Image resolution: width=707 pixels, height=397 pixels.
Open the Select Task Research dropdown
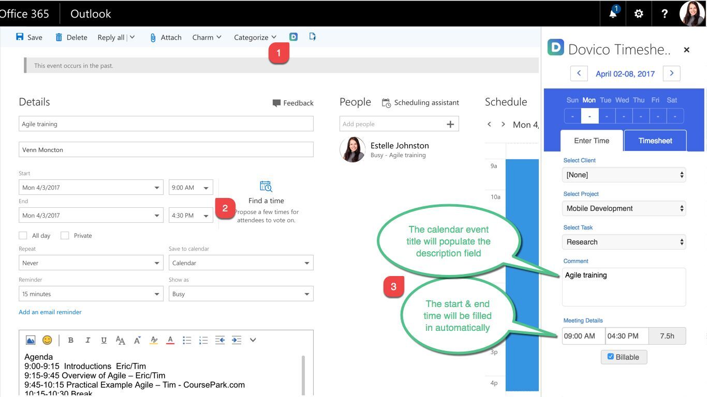pyautogui.click(x=624, y=242)
